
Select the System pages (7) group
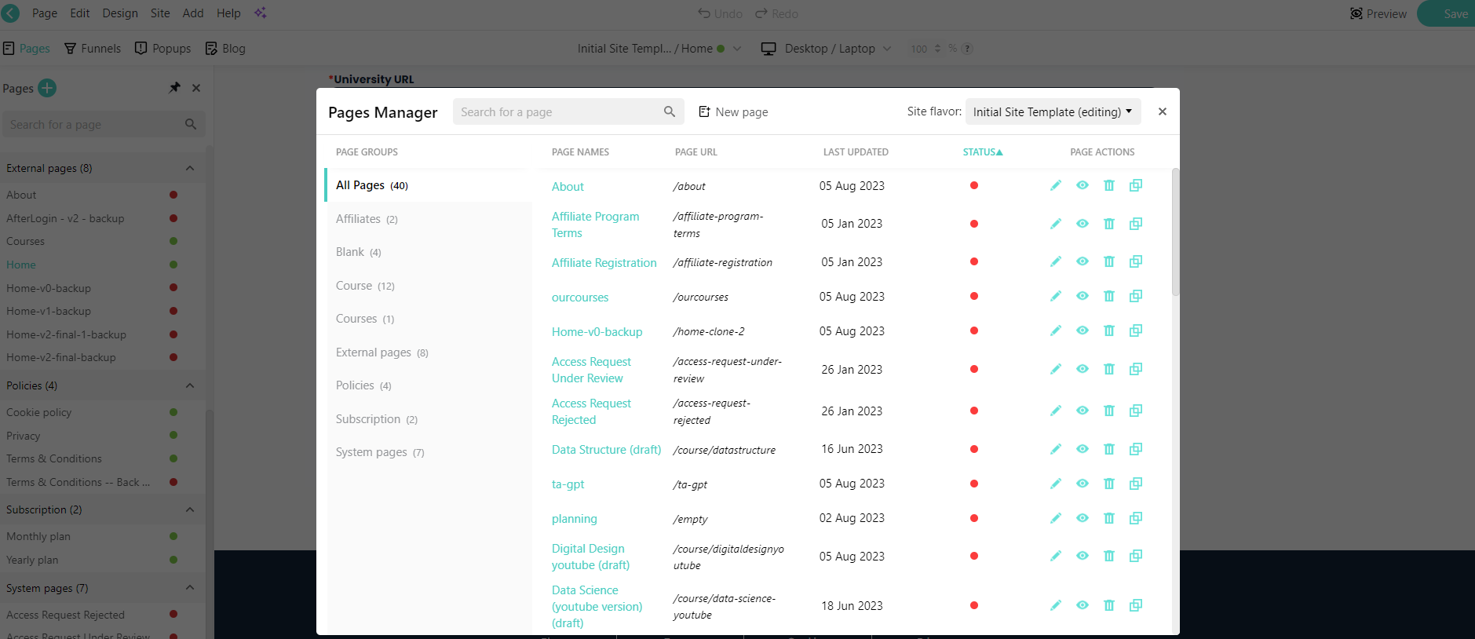pyautogui.click(x=429, y=452)
